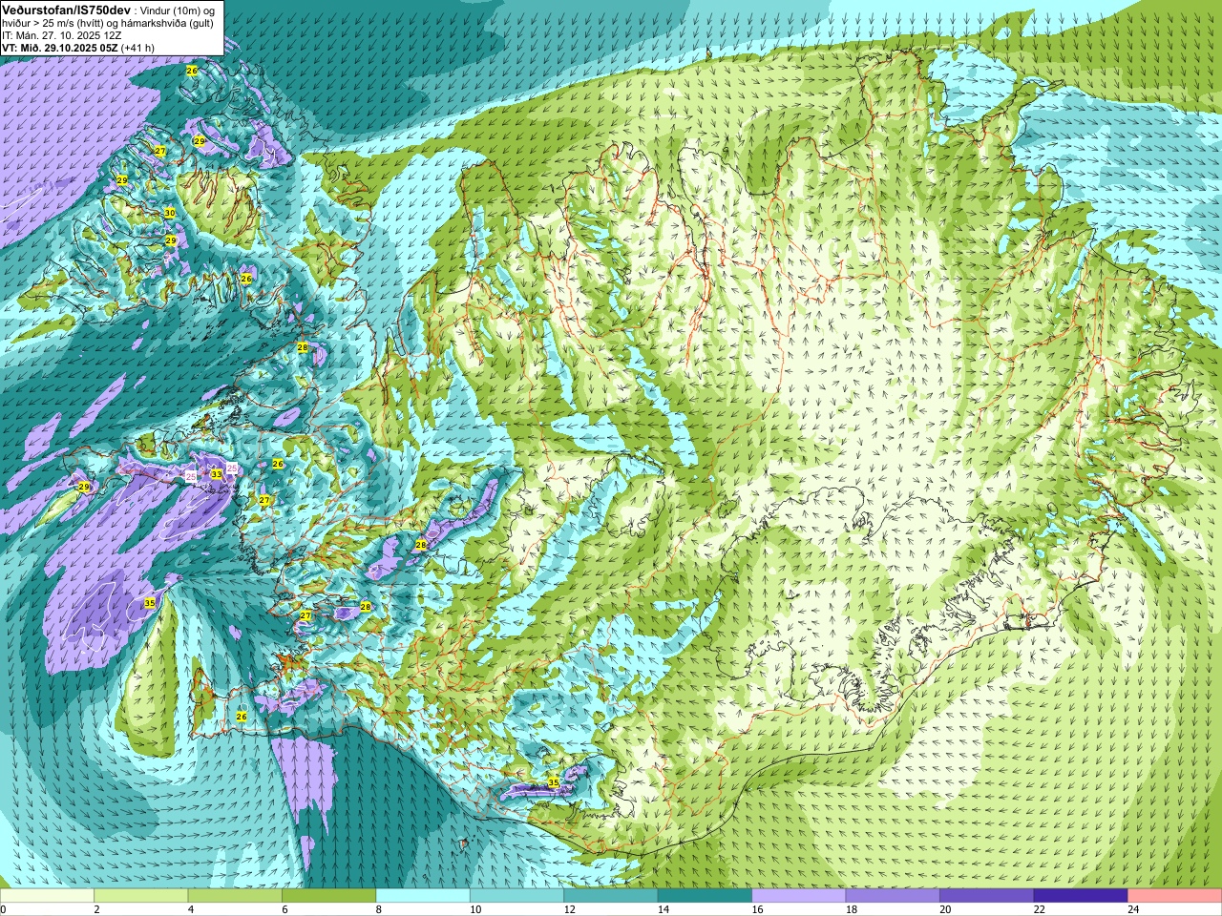The height and width of the screenshot is (916, 1222).
Task: Pick the 20–22 m/s violet legend swatch
Action: (987, 896)
